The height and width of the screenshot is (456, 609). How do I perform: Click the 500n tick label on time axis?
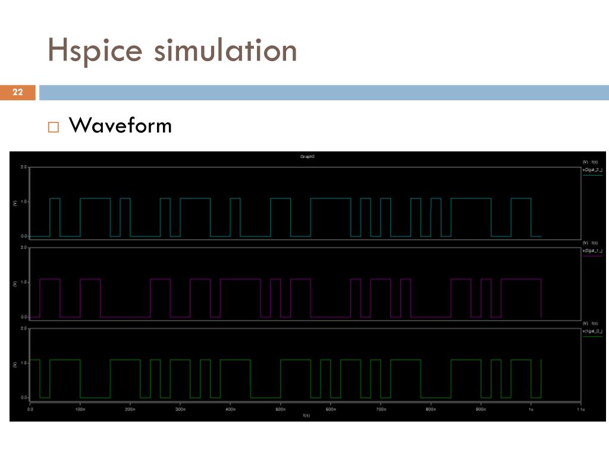[x=281, y=410]
